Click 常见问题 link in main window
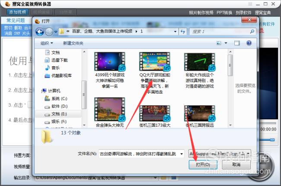Viewport: 281px width, 186px height. (x=16, y=20)
